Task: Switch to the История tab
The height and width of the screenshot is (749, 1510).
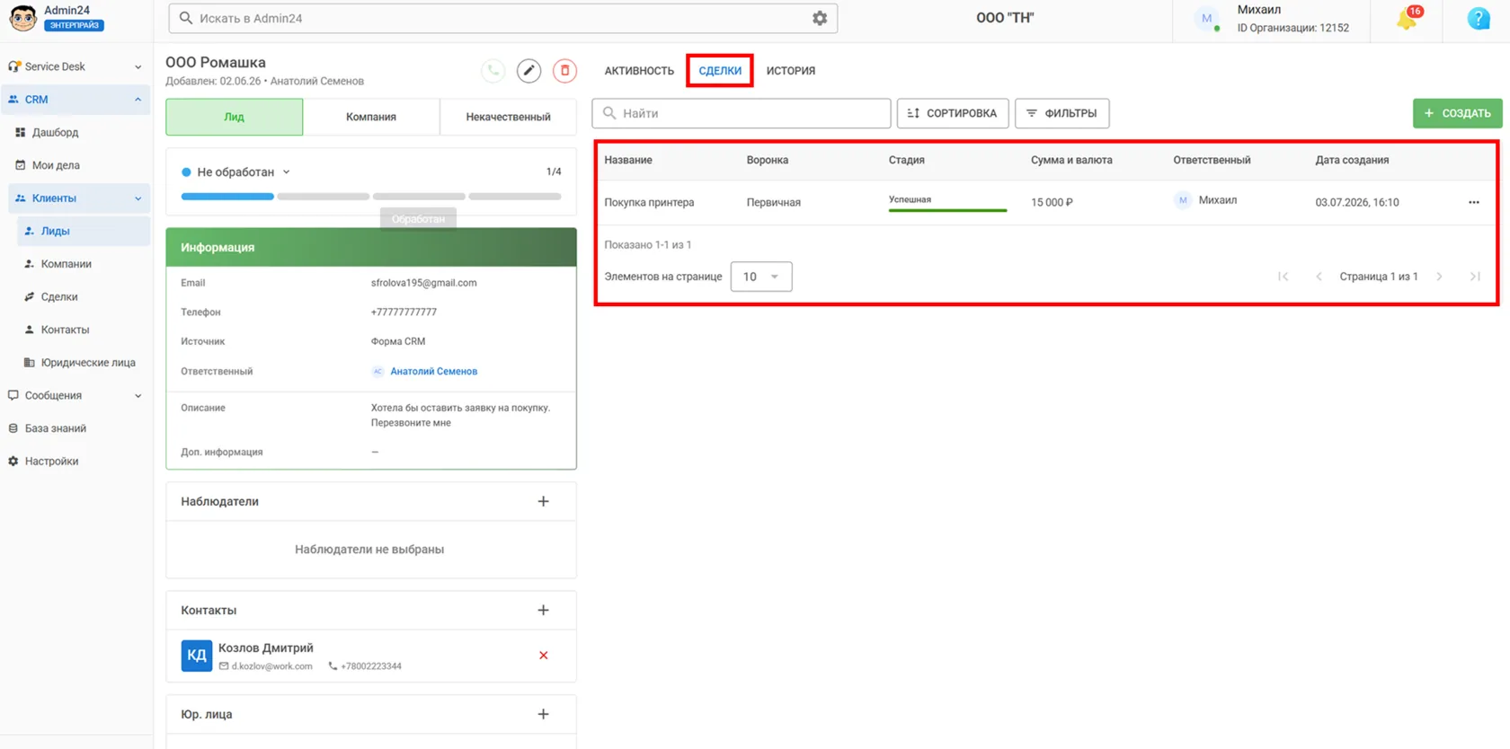Action: tap(791, 71)
